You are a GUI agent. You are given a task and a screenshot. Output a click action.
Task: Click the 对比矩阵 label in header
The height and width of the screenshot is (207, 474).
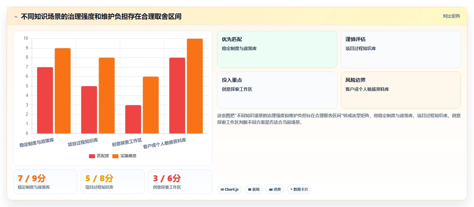click(x=451, y=16)
